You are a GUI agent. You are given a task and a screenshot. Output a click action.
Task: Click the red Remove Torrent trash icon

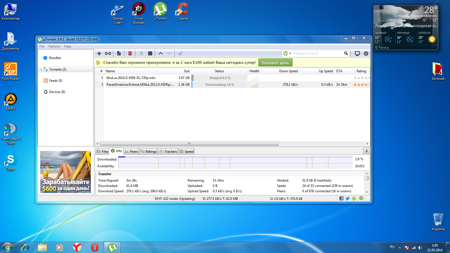pos(130,53)
